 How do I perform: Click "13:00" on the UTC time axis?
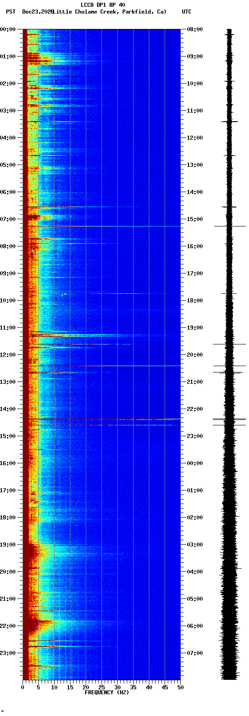pyautogui.click(x=195, y=165)
